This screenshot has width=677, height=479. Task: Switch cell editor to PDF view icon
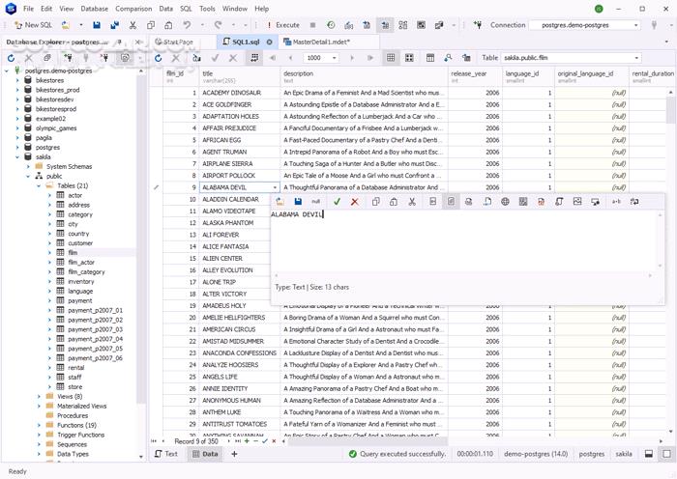(541, 201)
